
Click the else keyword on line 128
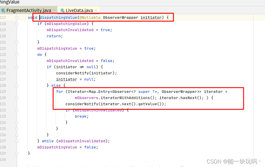coord(56,86)
